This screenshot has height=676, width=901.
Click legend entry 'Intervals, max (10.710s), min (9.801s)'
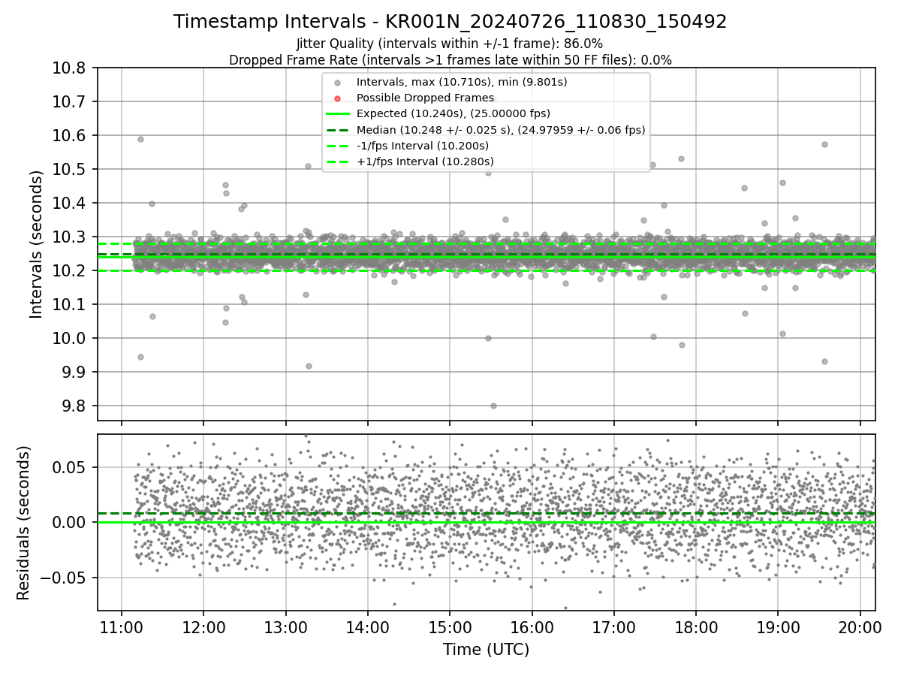coord(462,82)
